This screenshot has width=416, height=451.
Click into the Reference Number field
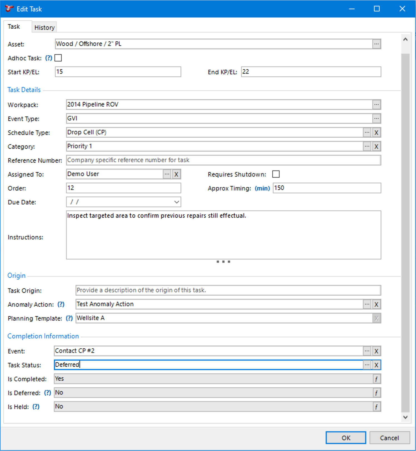click(x=223, y=160)
